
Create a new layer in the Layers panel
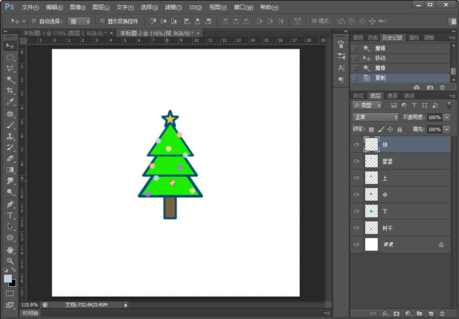click(x=431, y=314)
